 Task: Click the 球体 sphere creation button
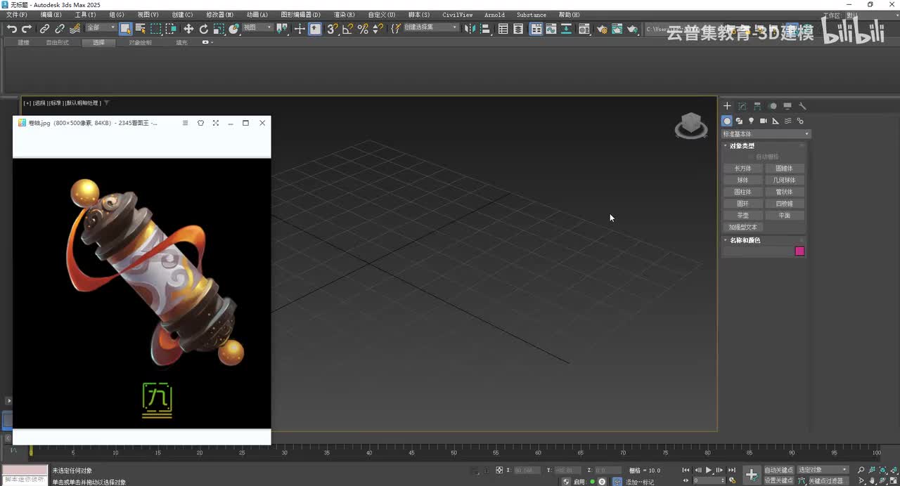pyautogui.click(x=742, y=180)
